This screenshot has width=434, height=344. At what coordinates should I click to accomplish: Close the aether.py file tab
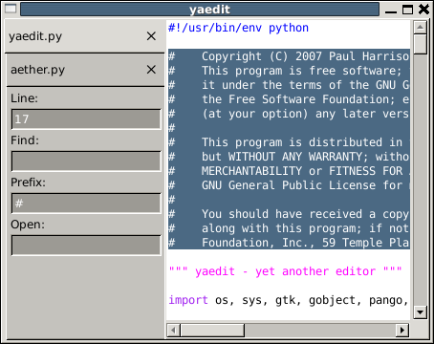pyautogui.click(x=151, y=70)
